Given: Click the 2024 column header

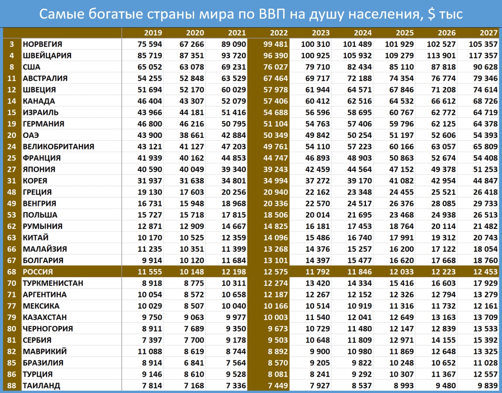Looking at the screenshot, I should click(x=362, y=33).
